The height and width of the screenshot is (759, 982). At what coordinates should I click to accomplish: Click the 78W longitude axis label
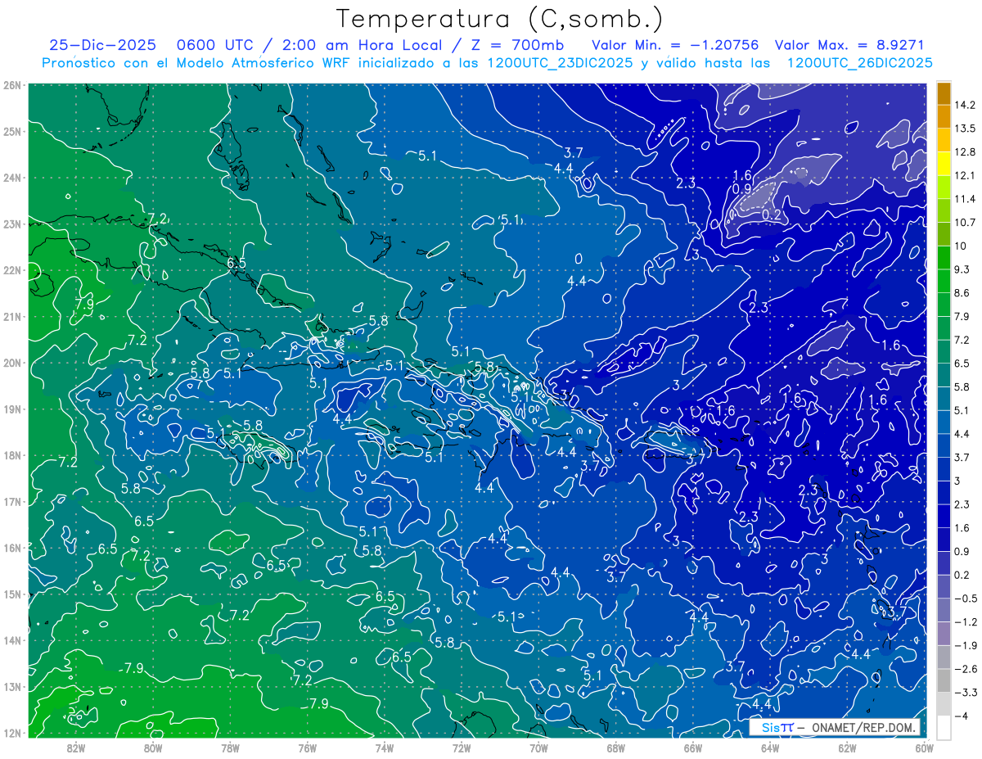pos(230,747)
